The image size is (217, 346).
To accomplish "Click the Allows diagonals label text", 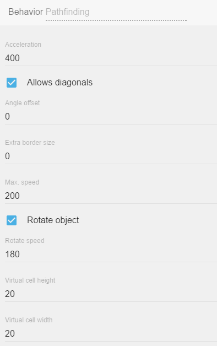I will click(x=60, y=83).
